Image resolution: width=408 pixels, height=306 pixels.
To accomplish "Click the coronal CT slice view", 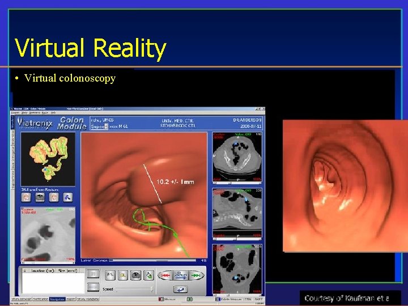I will pyautogui.click(x=237, y=269).
